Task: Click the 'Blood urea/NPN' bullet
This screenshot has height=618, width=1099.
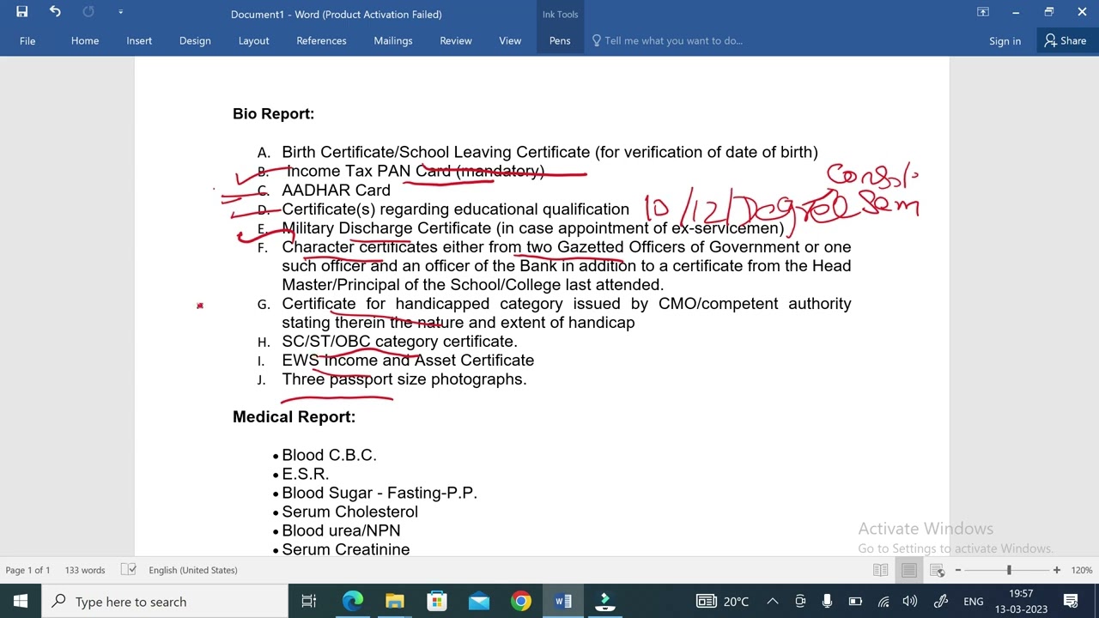Action: [x=341, y=530]
